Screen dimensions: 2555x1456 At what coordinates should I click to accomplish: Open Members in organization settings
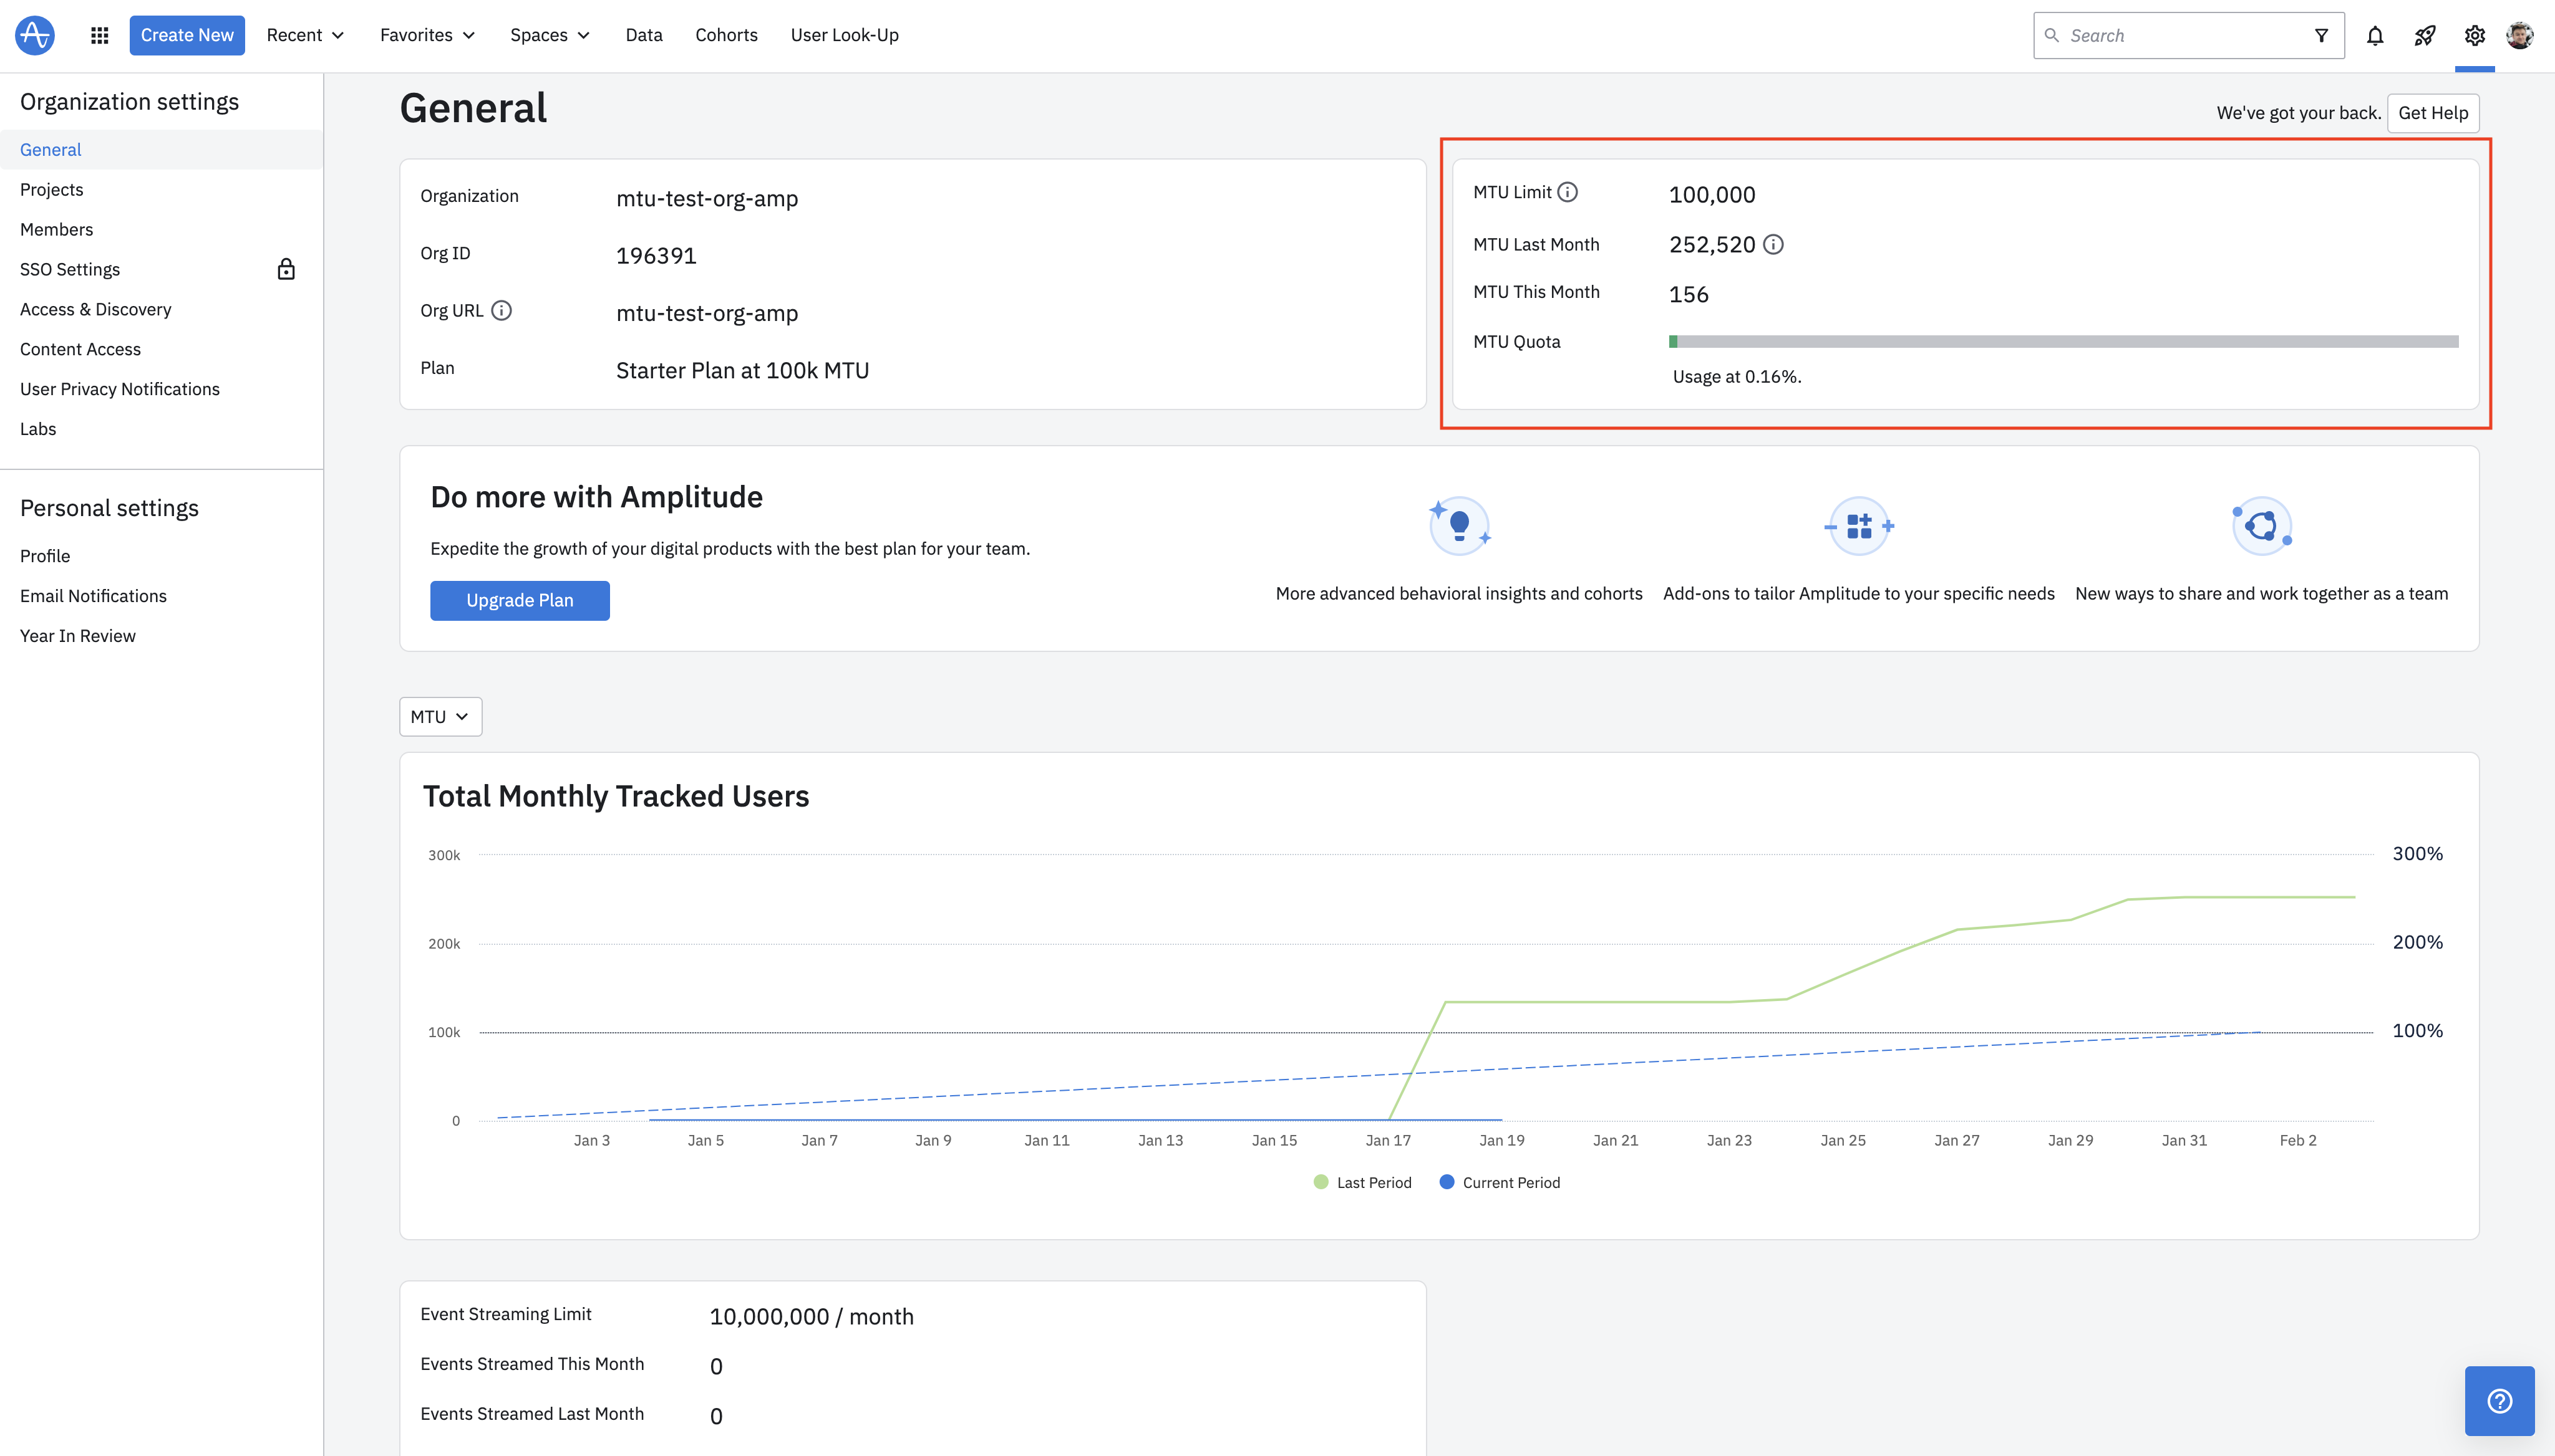pos(56,229)
